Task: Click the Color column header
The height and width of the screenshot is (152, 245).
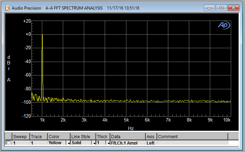Action: point(59,136)
